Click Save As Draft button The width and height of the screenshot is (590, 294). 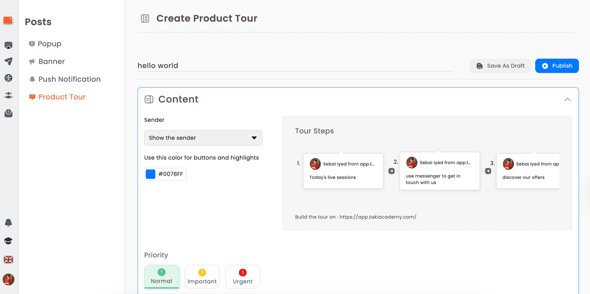(x=501, y=66)
